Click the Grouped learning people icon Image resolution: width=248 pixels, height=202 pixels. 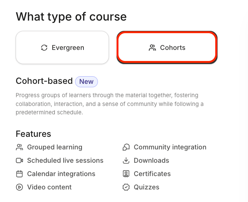click(19, 147)
